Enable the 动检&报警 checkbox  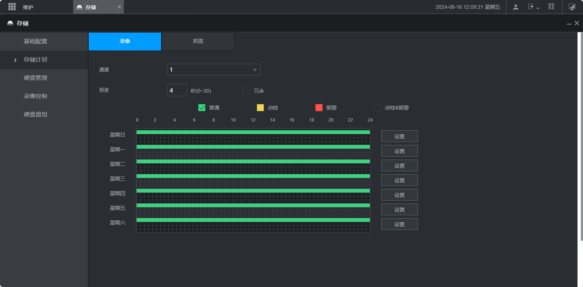point(378,108)
